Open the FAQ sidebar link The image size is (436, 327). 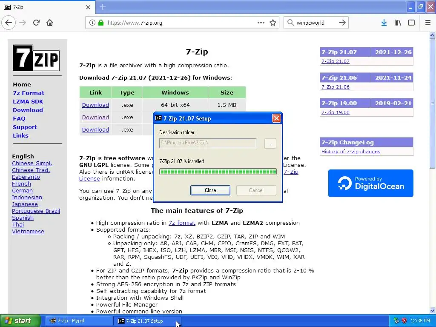[x=19, y=119]
